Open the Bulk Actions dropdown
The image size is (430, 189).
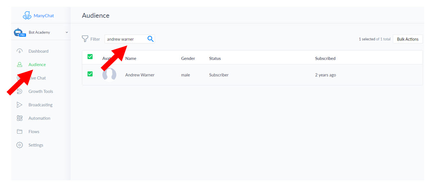pyautogui.click(x=408, y=39)
